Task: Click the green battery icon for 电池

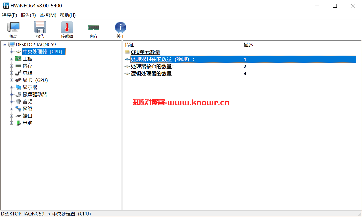Action: pyautogui.click(x=18, y=123)
